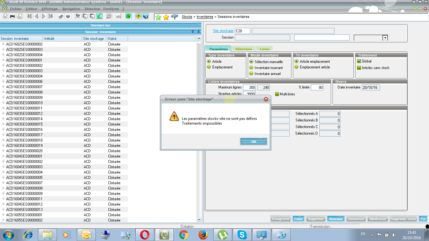Click the Site stockage link label
This screenshot has width=429, height=241.
[x=223, y=31]
